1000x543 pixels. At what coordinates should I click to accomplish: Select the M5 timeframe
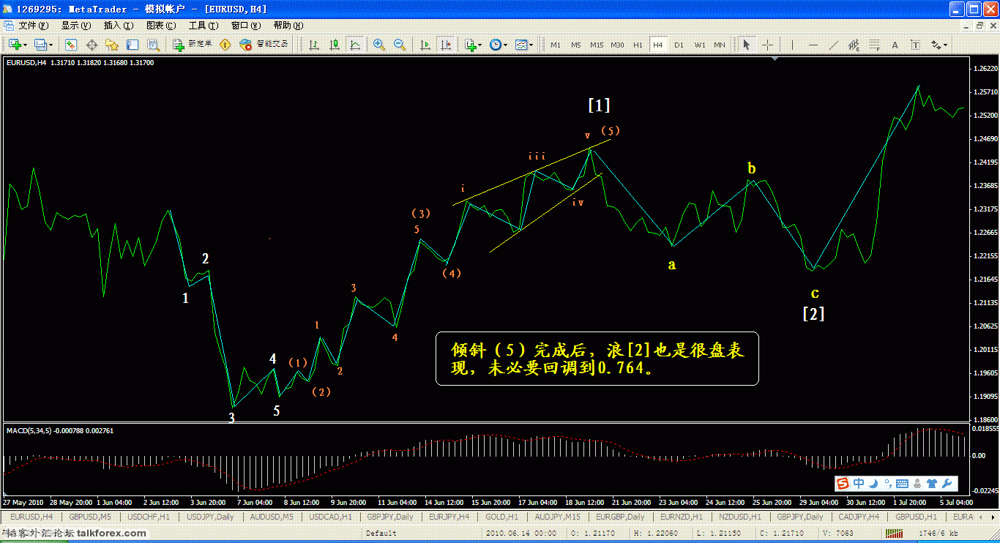pos(576,45)
